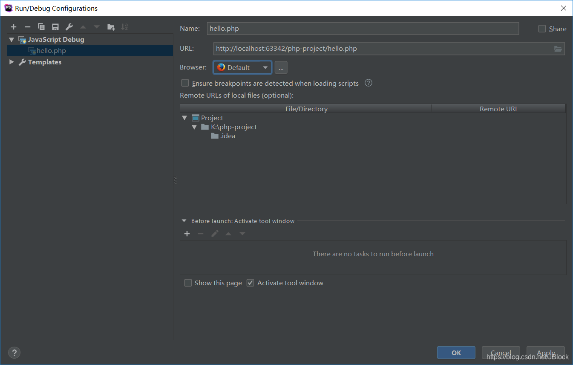The image size is (573, 365).
Task: Collapse the K:\php-project folder node
Action: coord(194,127)
